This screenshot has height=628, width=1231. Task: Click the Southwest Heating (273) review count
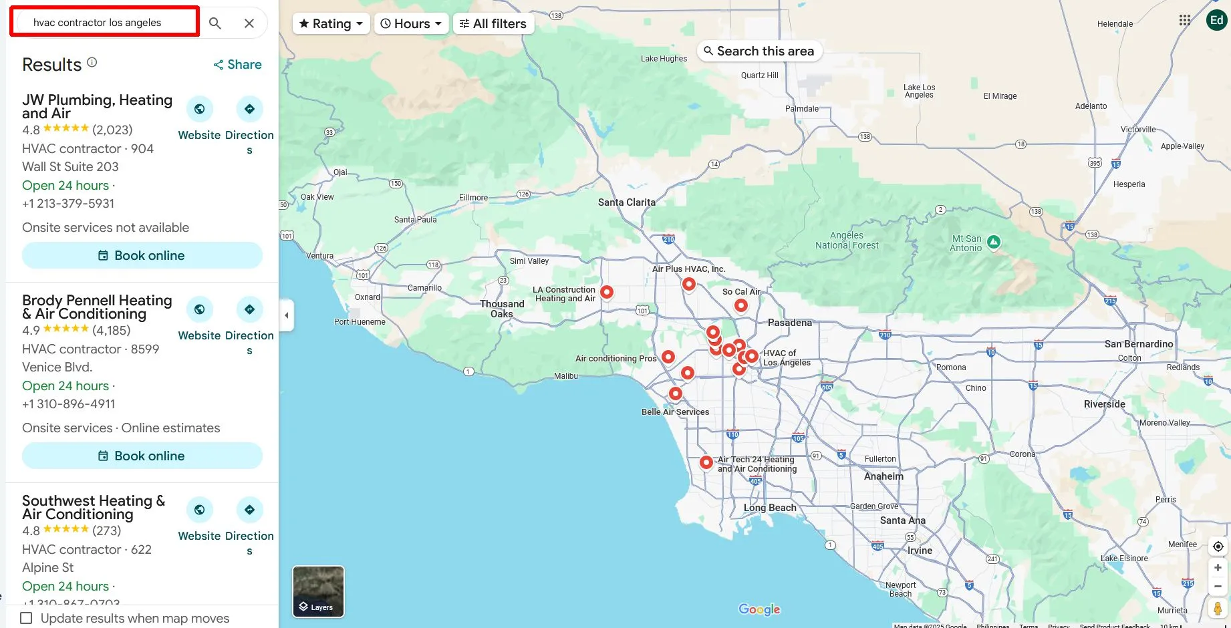(x=107, y=530)
